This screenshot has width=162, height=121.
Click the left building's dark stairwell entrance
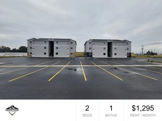coord(51,49)
